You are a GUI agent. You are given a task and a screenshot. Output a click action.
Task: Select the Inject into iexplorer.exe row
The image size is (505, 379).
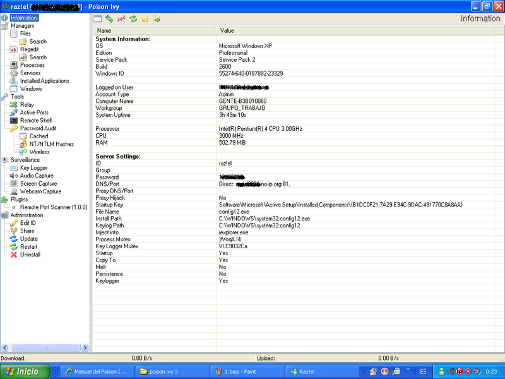(294, 232)
